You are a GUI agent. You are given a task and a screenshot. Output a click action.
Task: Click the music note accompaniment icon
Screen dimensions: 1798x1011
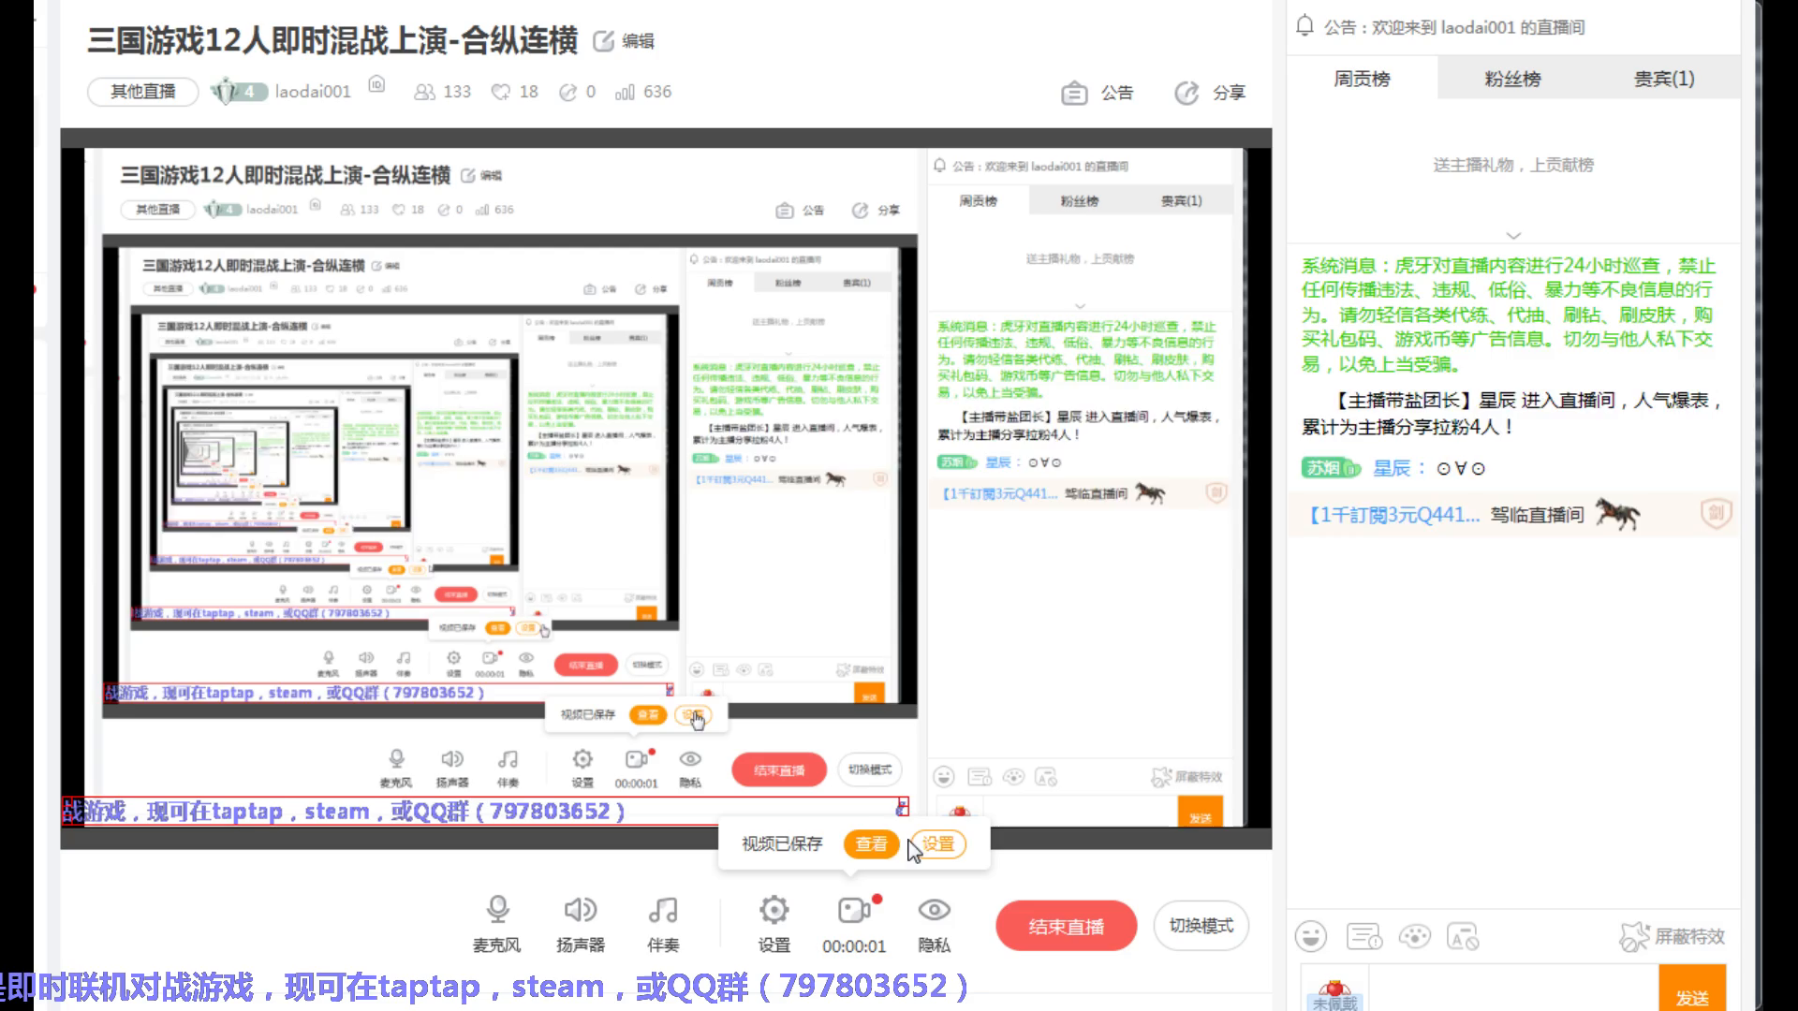[663, 911]
